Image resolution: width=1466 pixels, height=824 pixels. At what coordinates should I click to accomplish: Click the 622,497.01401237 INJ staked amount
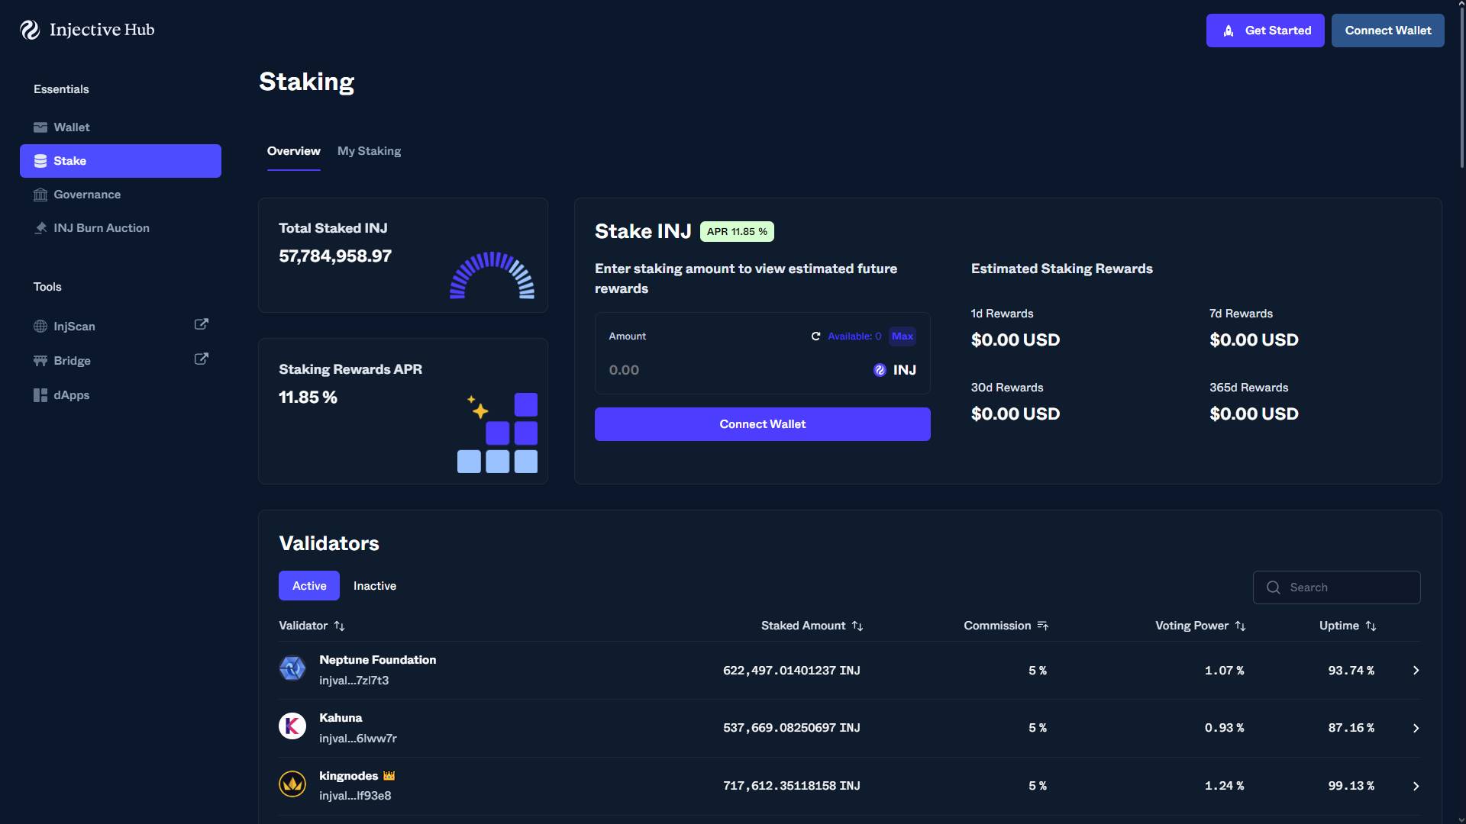pyautogui.click(x=792, y=671)
